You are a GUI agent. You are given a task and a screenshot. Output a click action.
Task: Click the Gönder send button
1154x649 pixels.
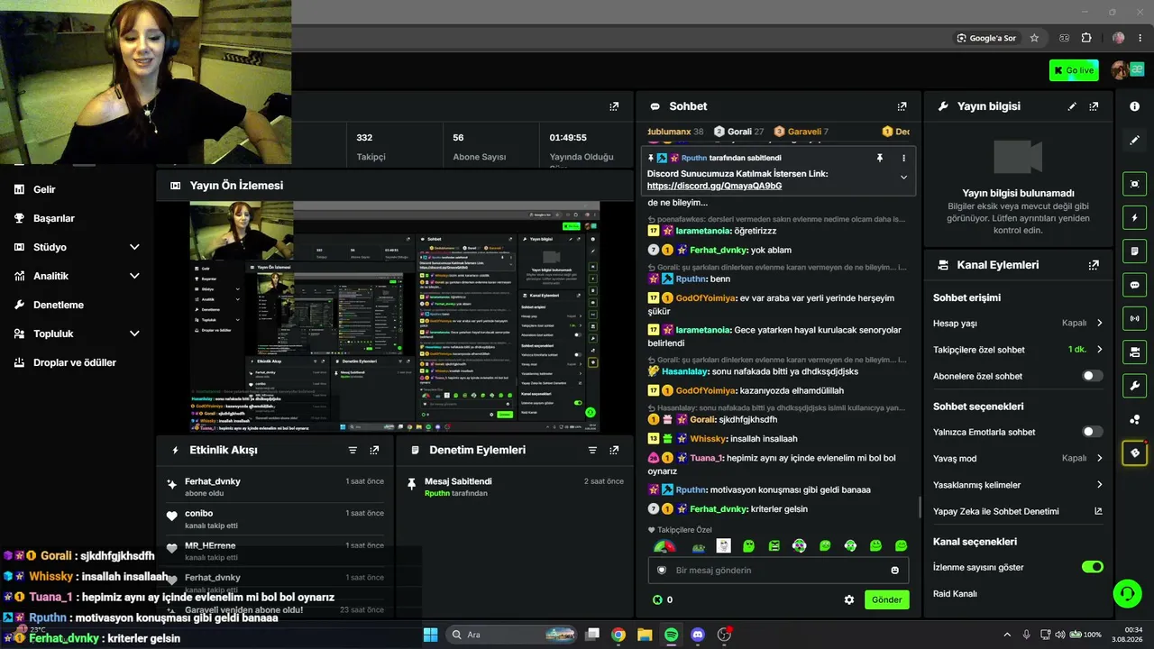pos(886,599)
